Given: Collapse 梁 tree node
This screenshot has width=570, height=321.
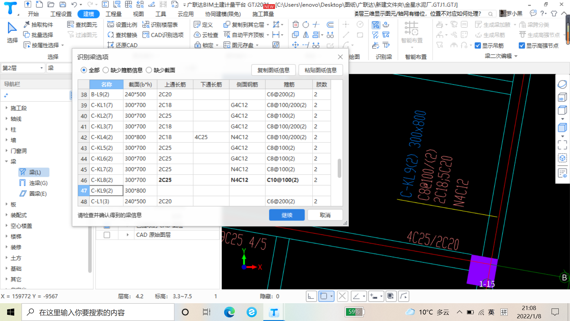Looking at the screenshot, I should click(x=6, y=161).
